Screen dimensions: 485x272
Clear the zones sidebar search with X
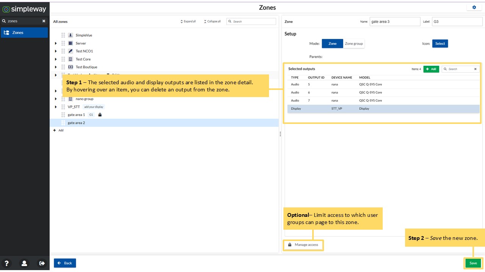click(x=44, y=21)
